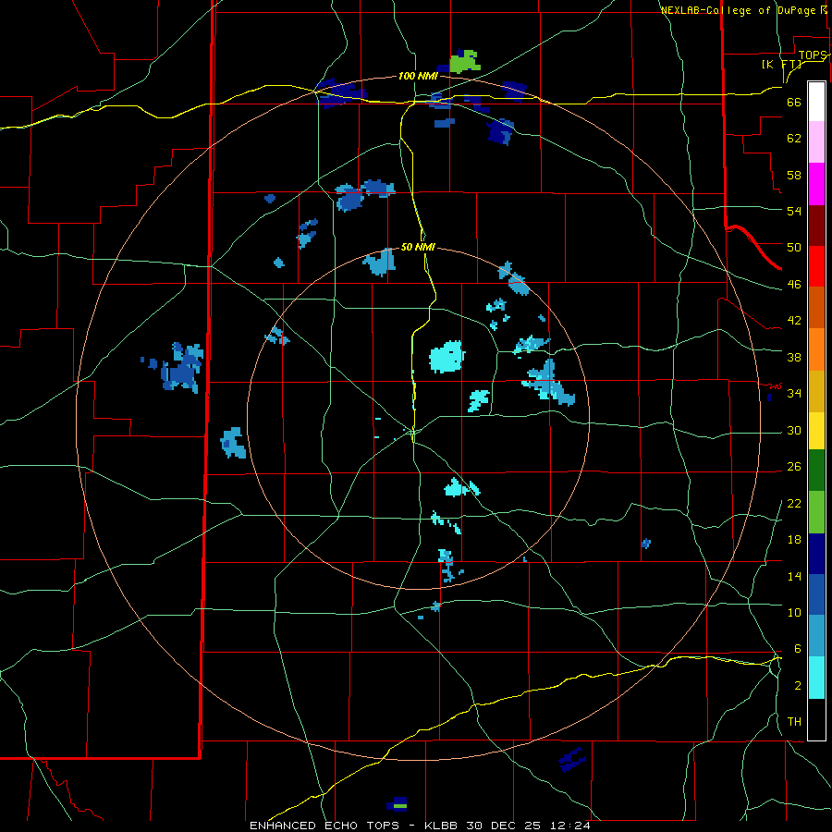Click the legend value '46'
832x832 pixels.
[794, 285]
